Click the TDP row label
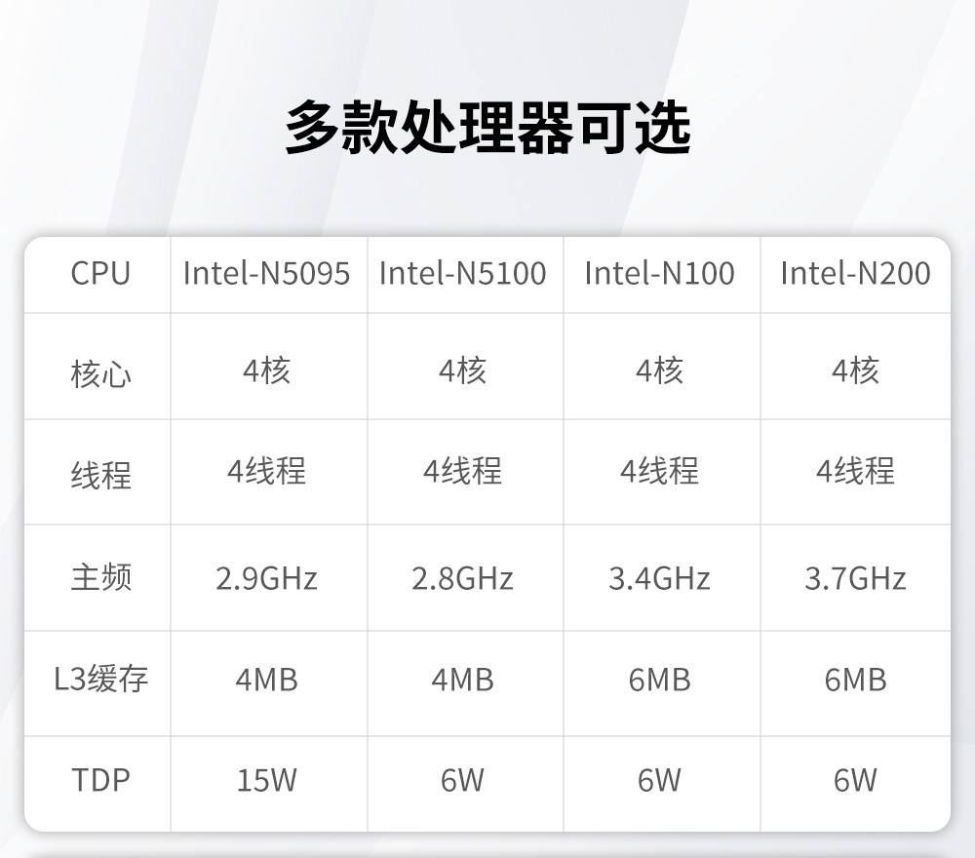 (99, 780)
